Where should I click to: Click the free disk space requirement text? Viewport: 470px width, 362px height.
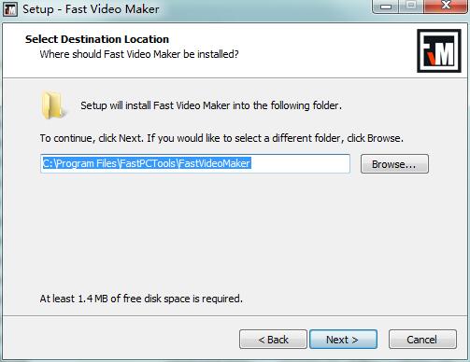coord(141,299)
